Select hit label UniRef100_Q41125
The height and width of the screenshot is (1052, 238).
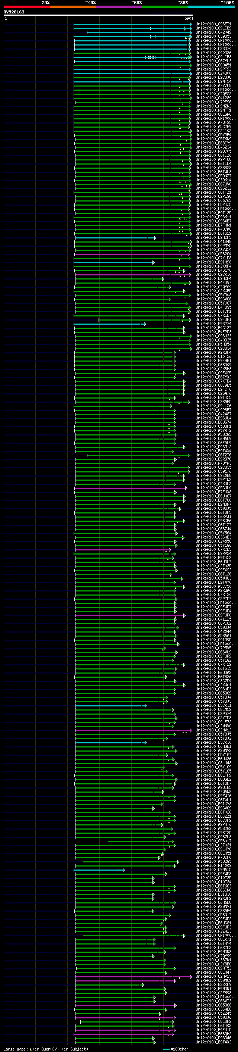coord(213,619)
